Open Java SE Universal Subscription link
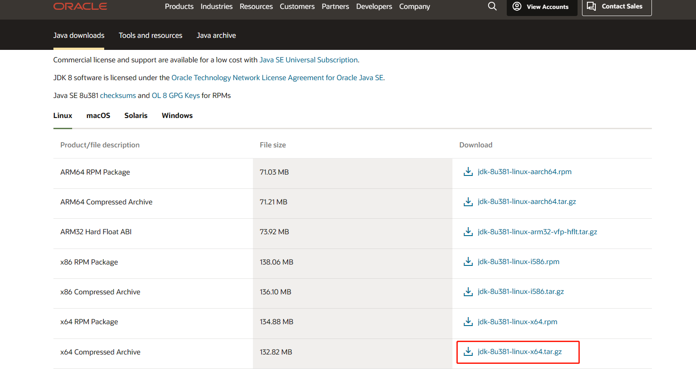 (309, 60)
